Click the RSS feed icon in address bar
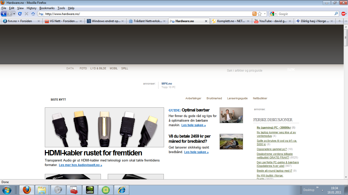 (x=255, y=14)
